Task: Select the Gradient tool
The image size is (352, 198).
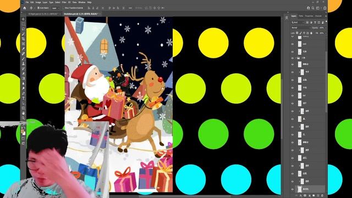Action: coord(23,78)
